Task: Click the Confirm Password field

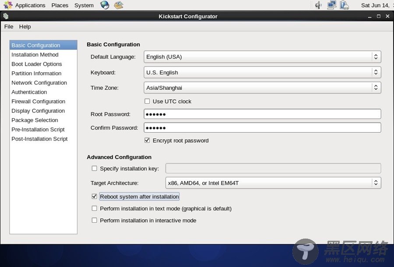Action: [x=262, y=128]
